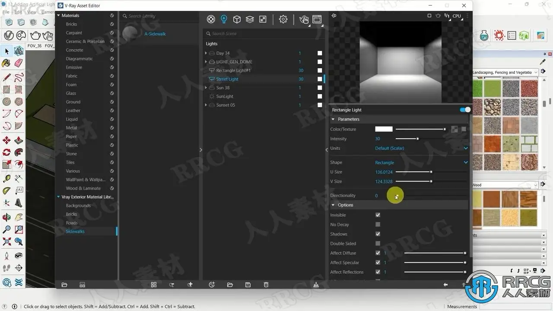Viewport: 553px width, 311px height.
Task: Open folder icon under the material library tree
Action: click(x=64, y=285)
